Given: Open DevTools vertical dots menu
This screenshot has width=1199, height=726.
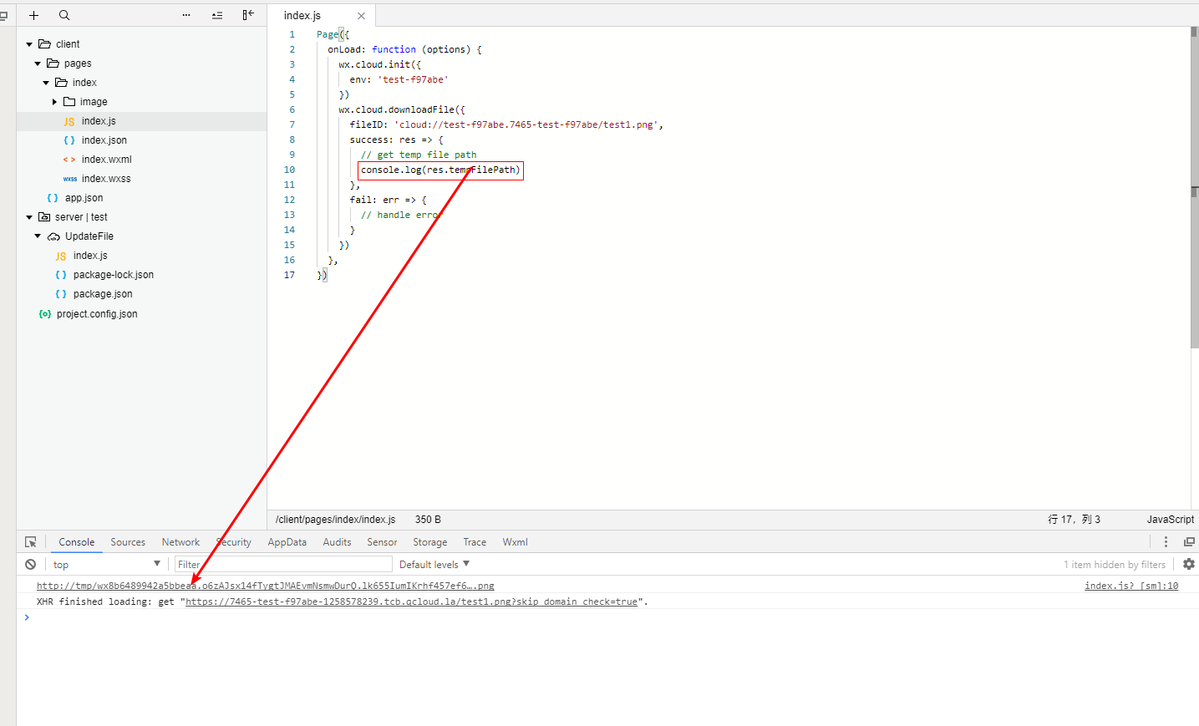Looking at the screenshot, I should [x=1166, y=542].
